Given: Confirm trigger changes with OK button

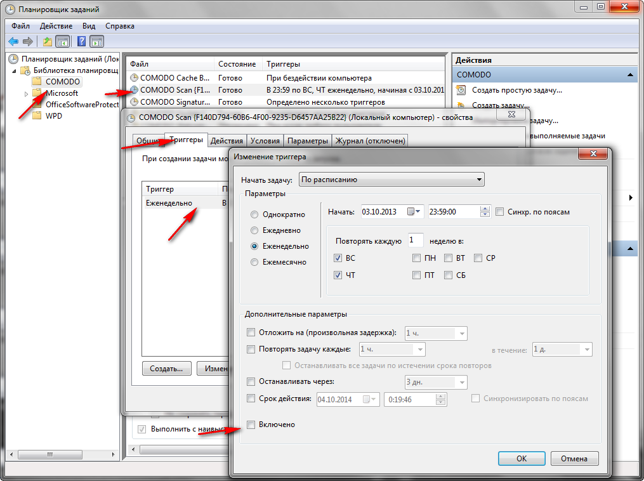Looking at the screenshot, I should 522,458.
